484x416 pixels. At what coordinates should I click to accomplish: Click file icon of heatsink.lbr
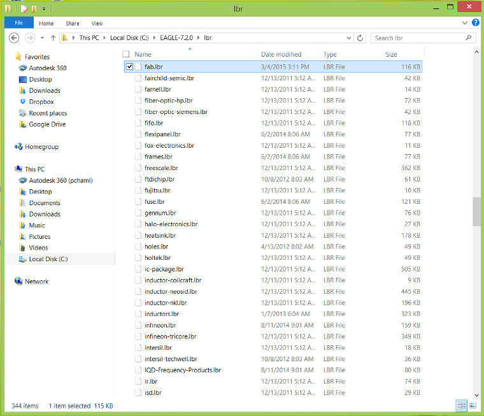[x=138, y=235]
